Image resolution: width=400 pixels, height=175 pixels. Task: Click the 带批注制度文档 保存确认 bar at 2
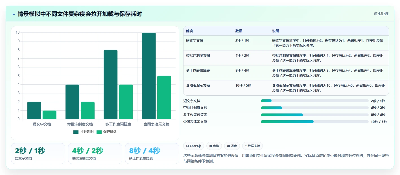[x=88, y=111]
